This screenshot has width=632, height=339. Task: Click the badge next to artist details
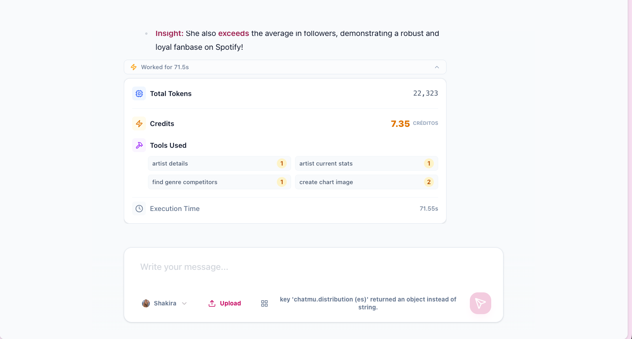coord(282,163)
